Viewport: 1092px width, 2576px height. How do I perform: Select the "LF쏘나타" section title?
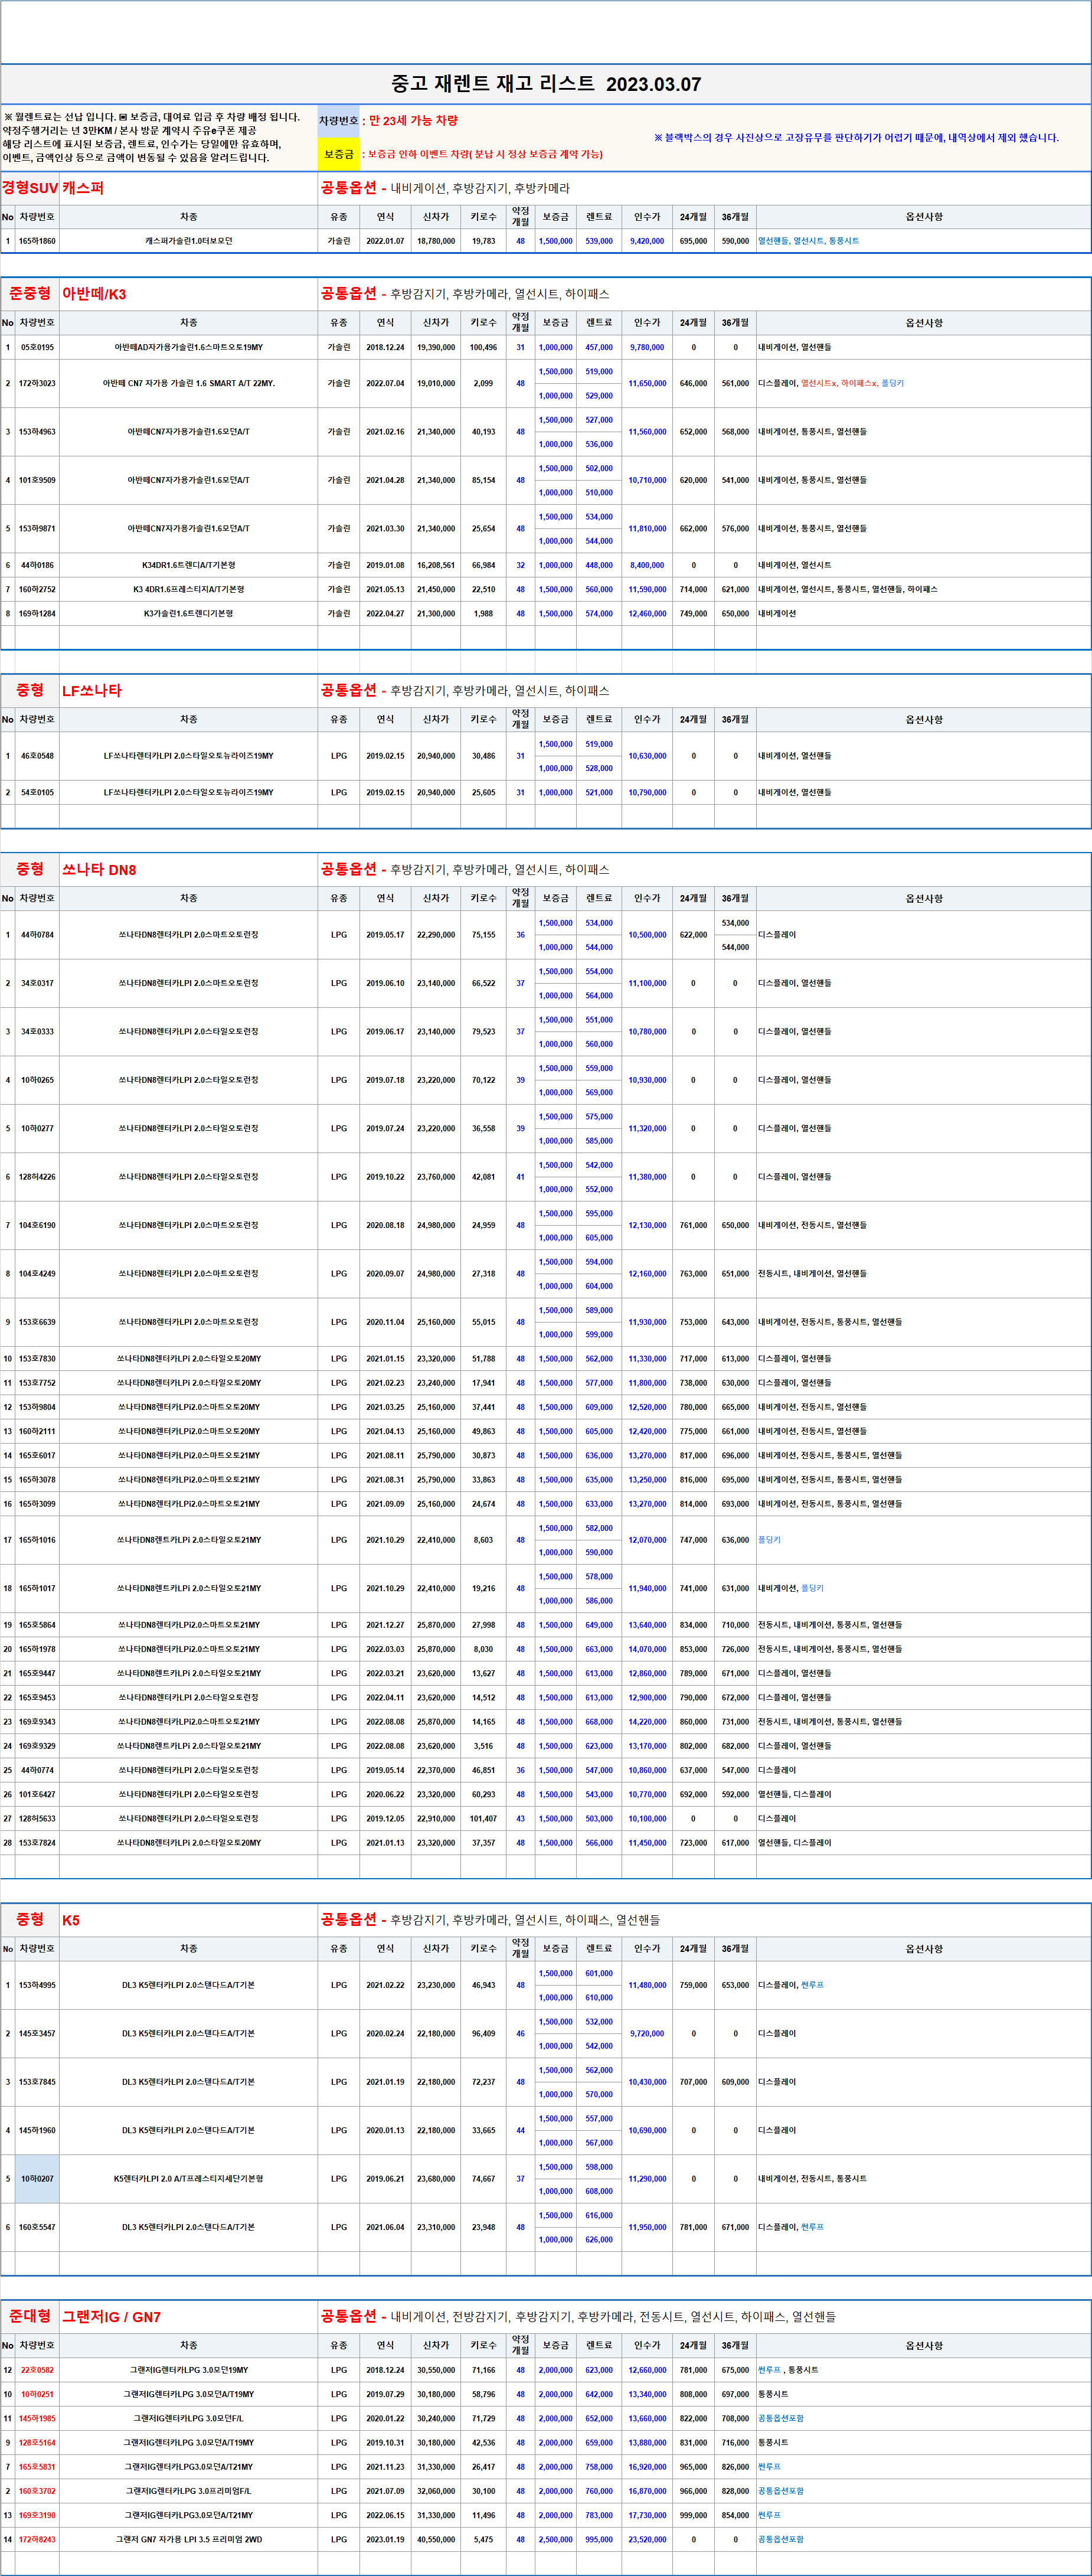pos(92,691)
